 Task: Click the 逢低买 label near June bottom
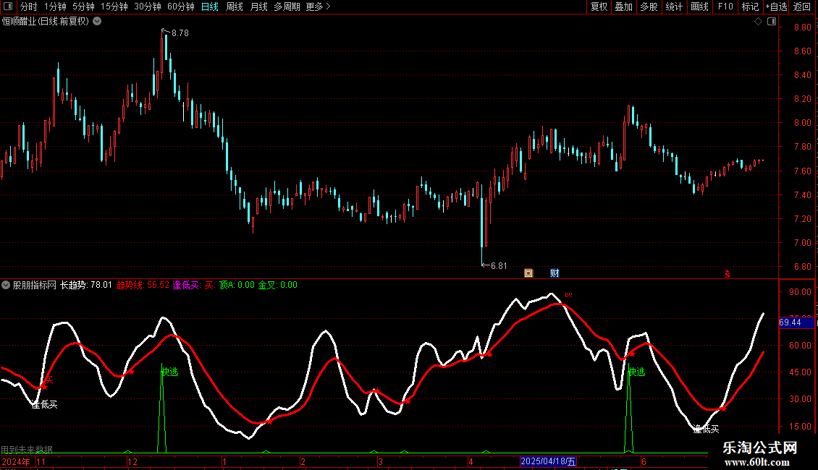[x=706, y=429]
